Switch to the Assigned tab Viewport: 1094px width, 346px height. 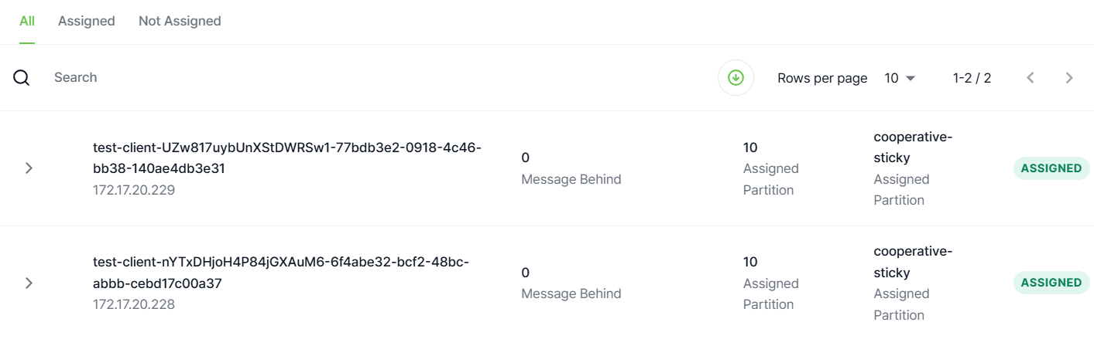87,22
